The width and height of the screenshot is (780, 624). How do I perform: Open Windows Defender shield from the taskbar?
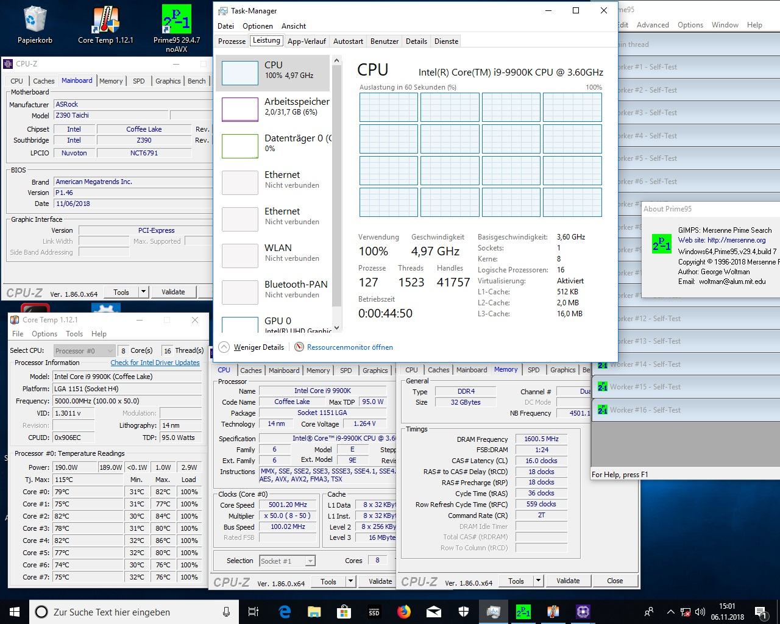pyautogui.click(x=463, y=612)
